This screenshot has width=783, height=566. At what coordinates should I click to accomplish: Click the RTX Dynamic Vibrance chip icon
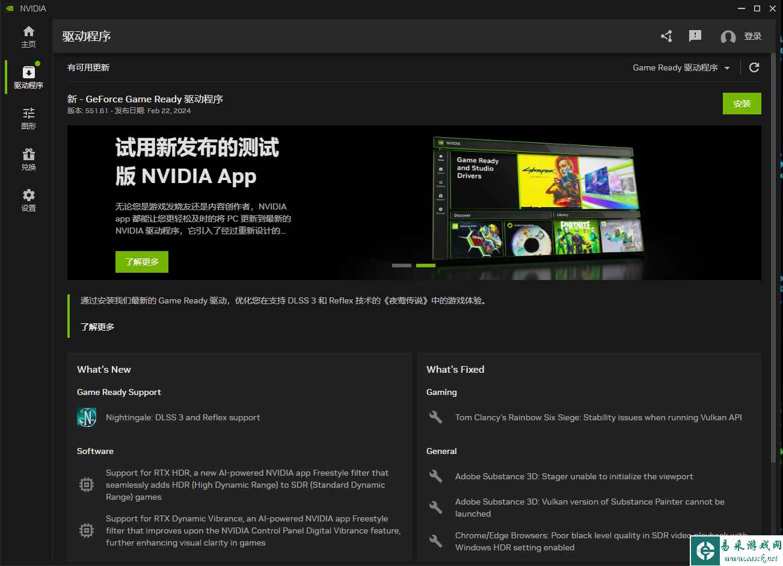[87, 530]
